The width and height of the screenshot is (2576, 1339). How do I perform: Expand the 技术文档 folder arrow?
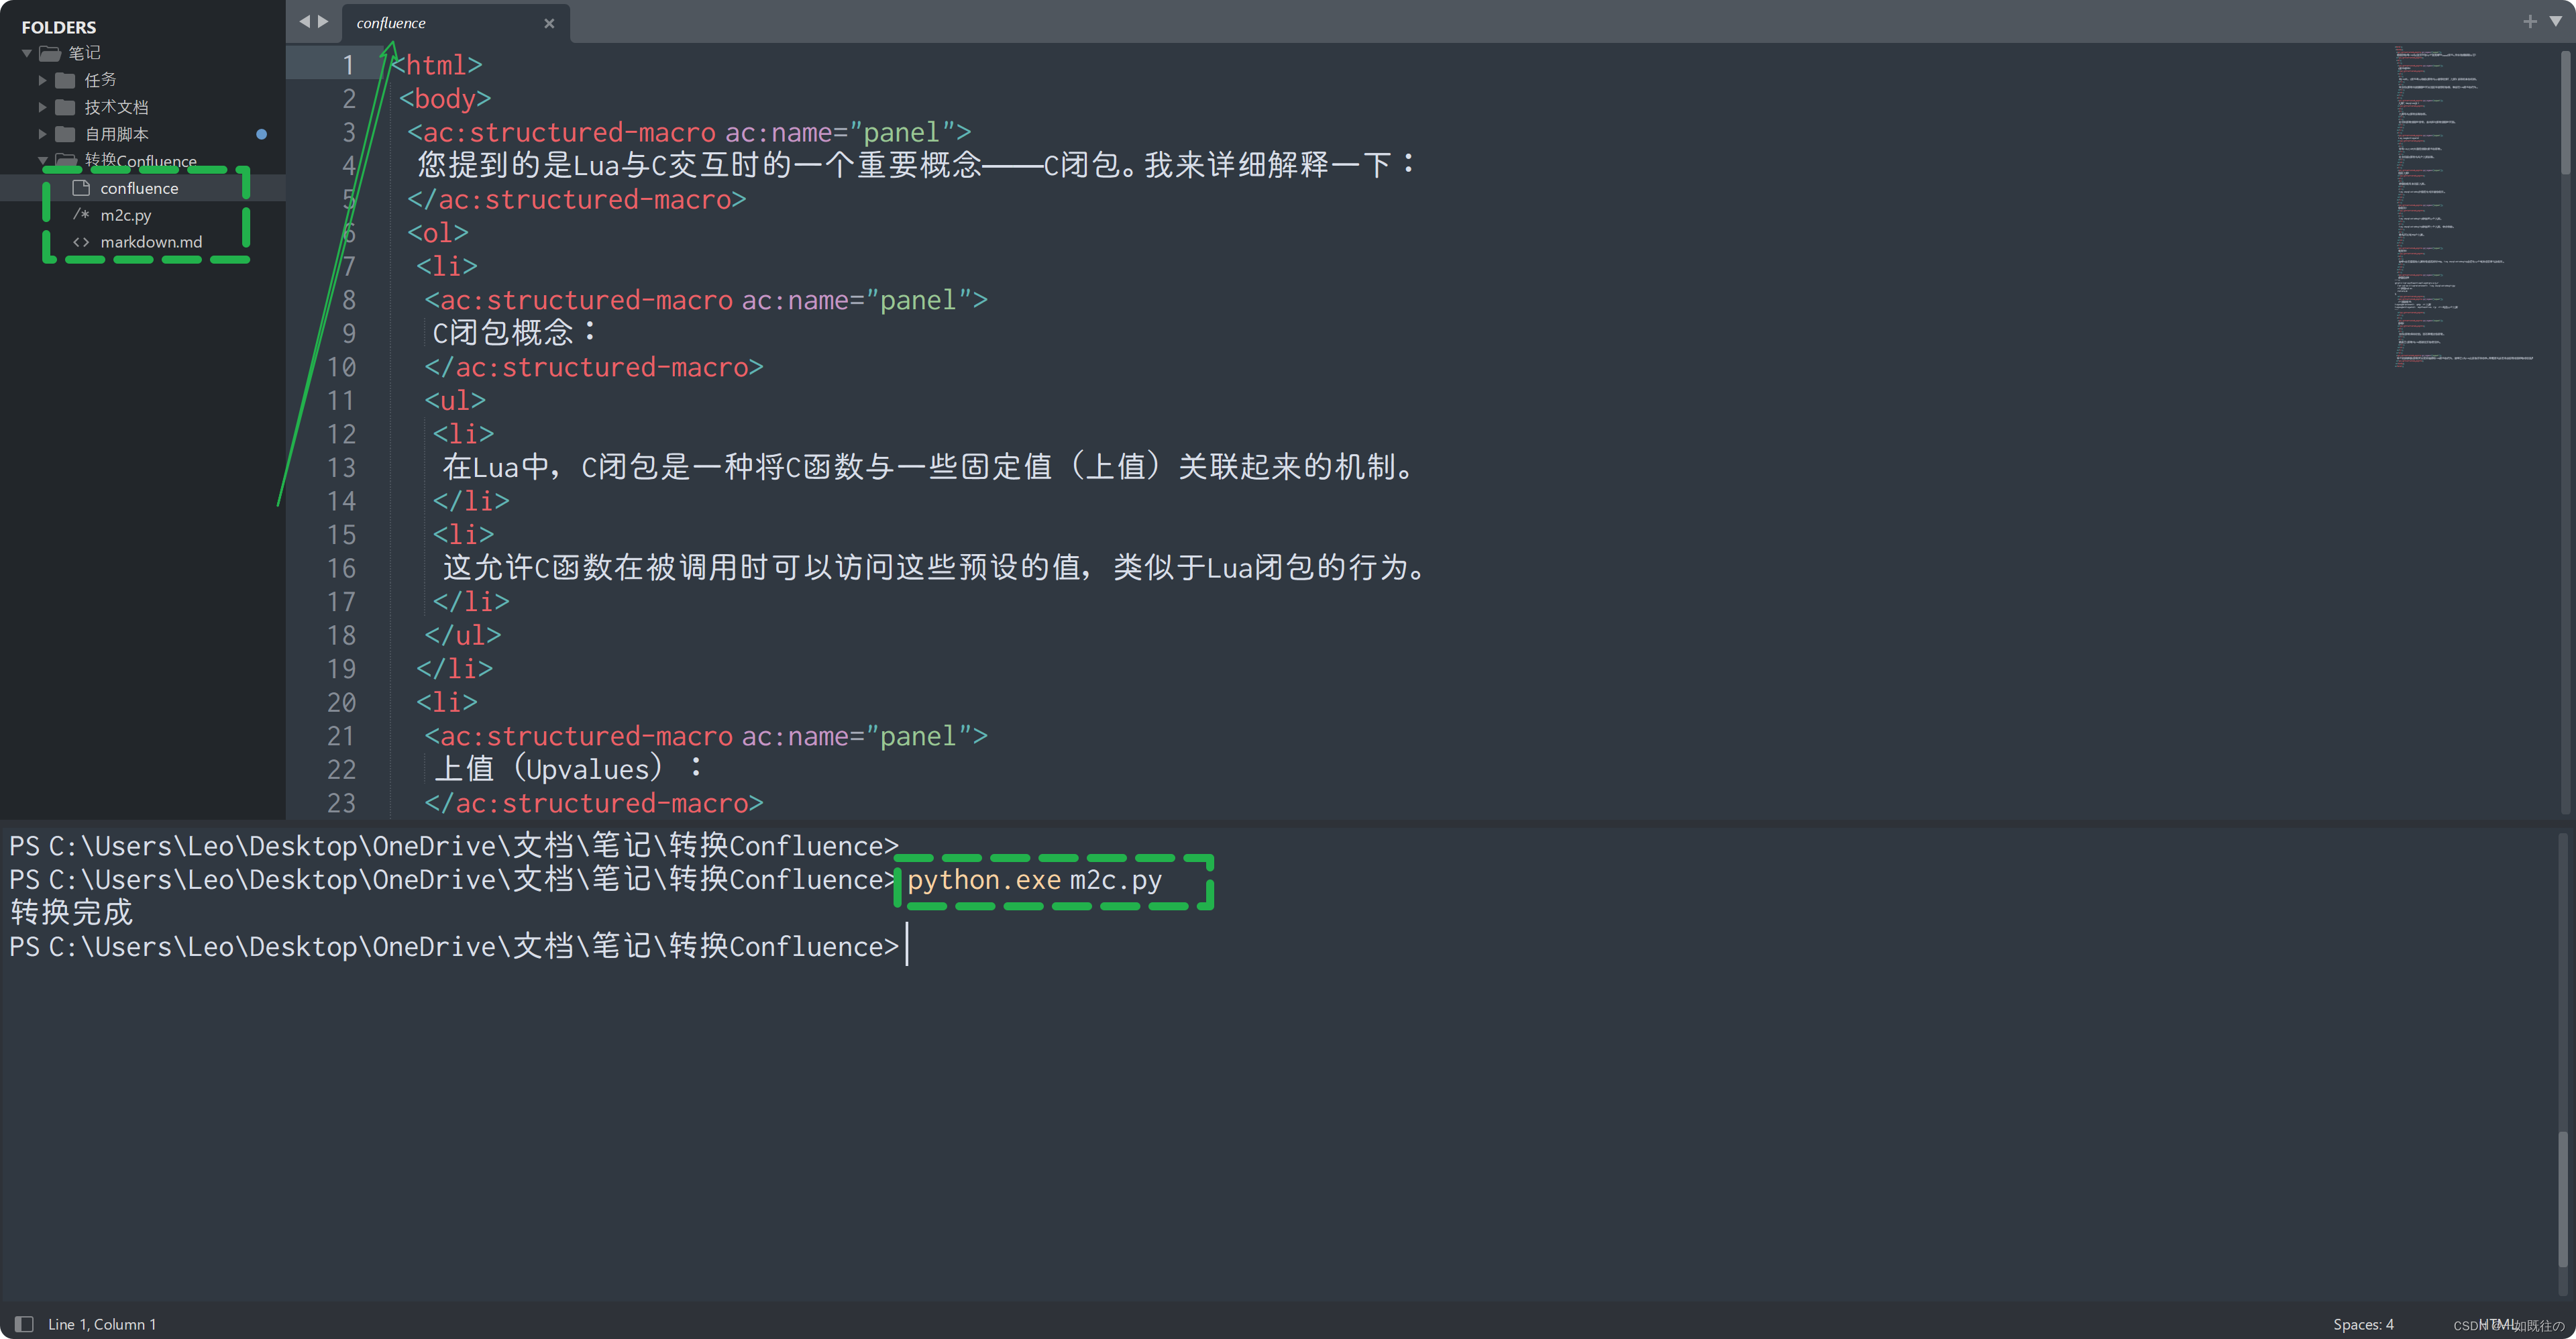(x=42, y=107)
